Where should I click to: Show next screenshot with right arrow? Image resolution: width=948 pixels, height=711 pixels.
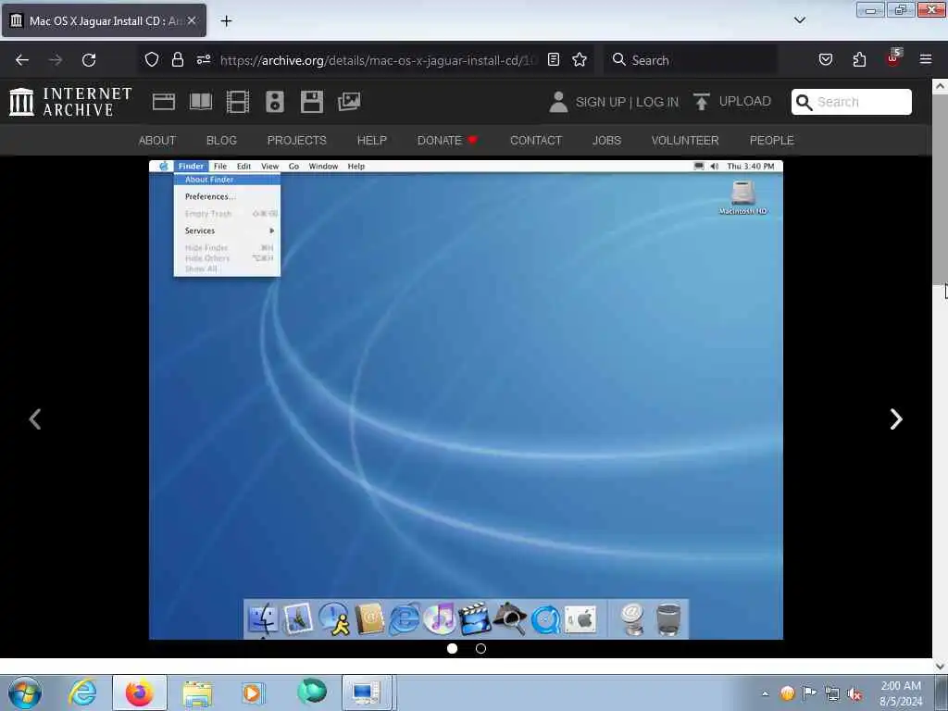click(896, 419)
